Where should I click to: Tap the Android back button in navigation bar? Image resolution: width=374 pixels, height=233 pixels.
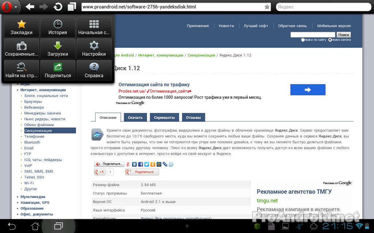coord(12,226)
